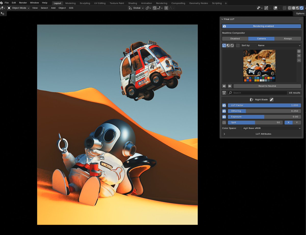
Task: Toggle the viewport overlays icon
Action: pos(275,8)
